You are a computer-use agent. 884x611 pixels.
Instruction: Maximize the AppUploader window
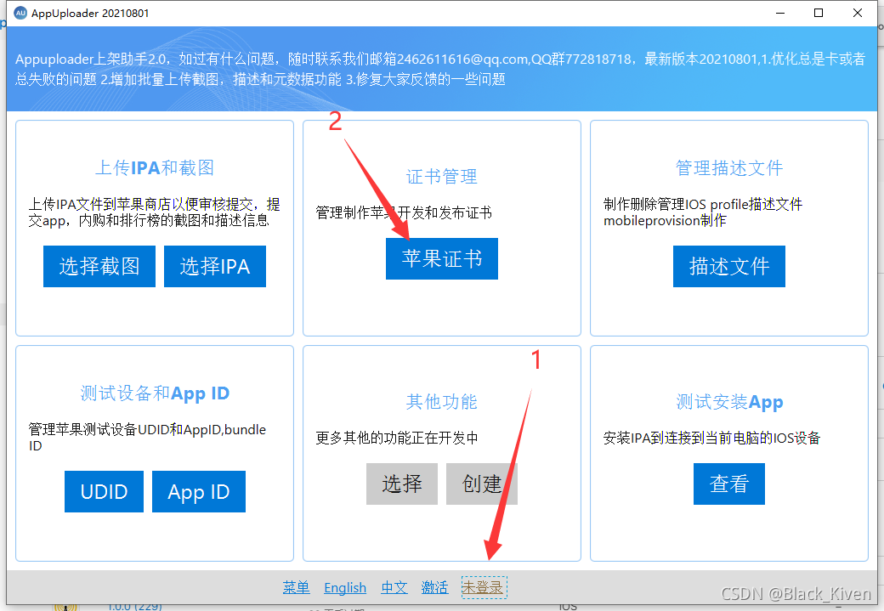pyautogui.click(x=819, y=13)
